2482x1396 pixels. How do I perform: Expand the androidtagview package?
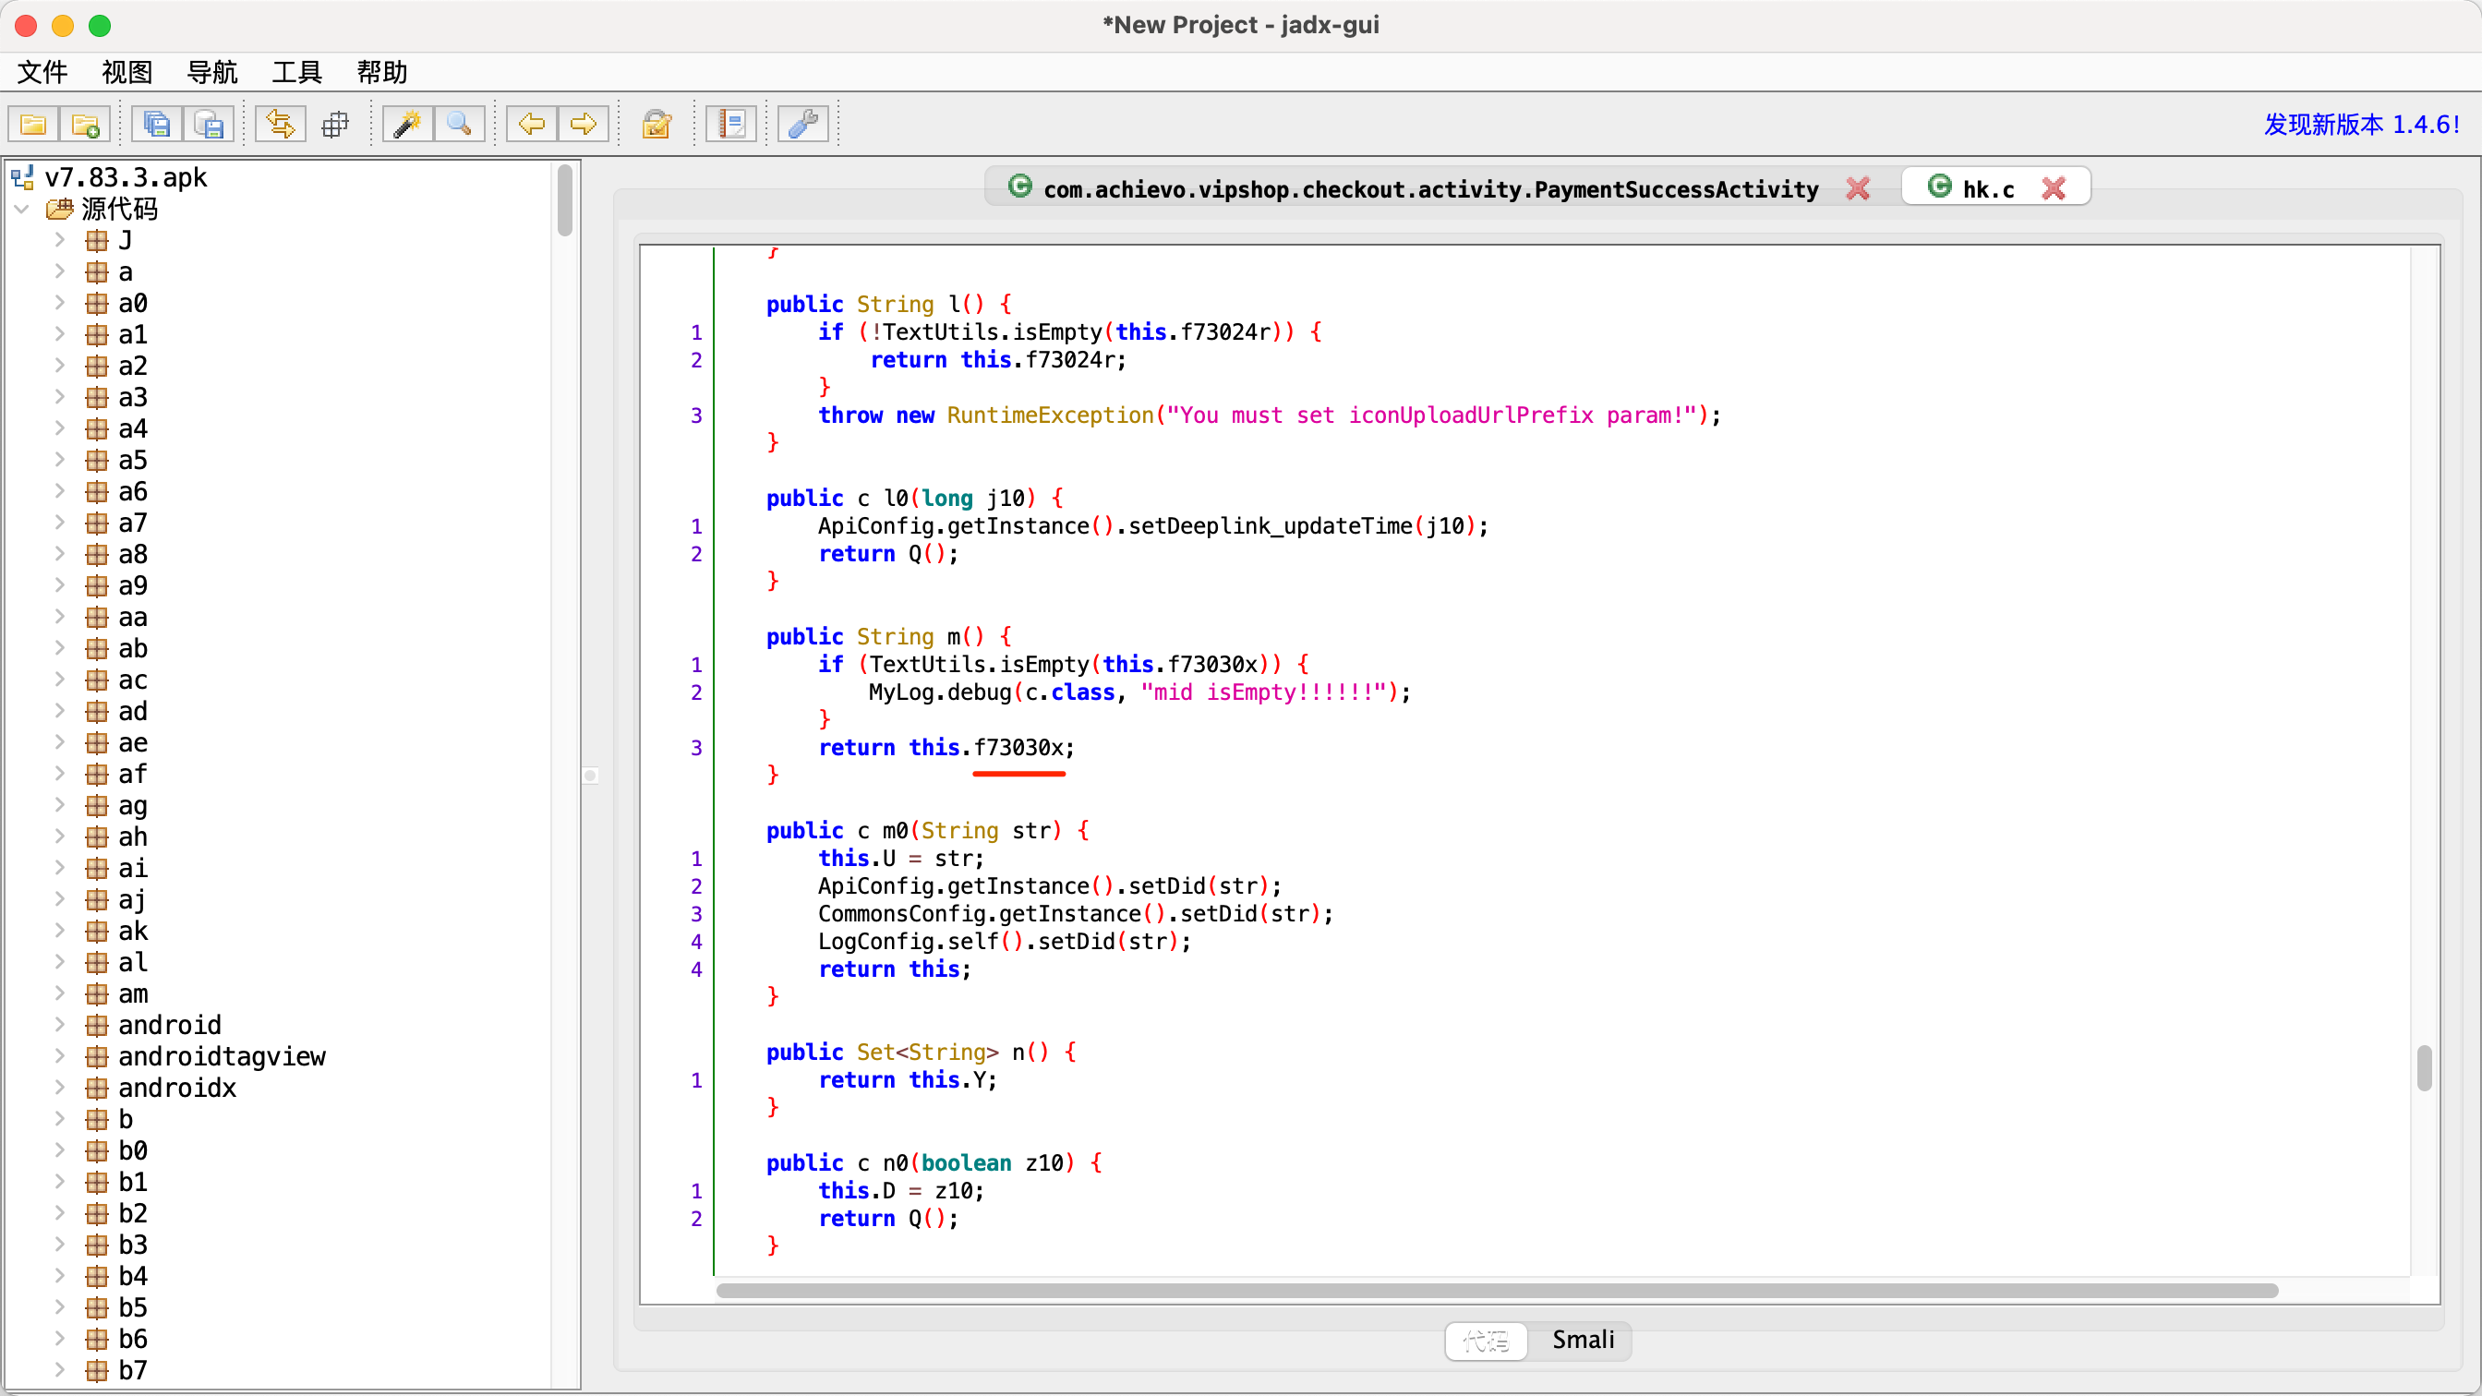60,1056
